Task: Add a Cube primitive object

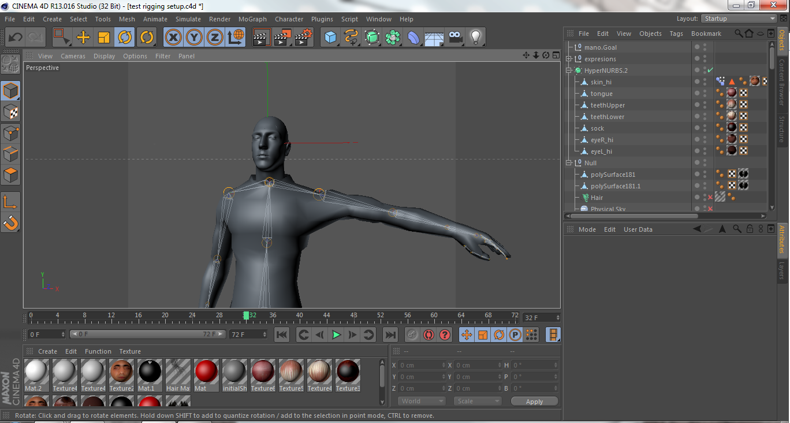Action: 330,38
